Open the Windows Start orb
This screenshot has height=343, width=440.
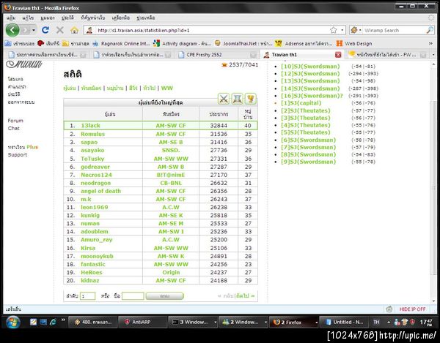coord(13,322)
